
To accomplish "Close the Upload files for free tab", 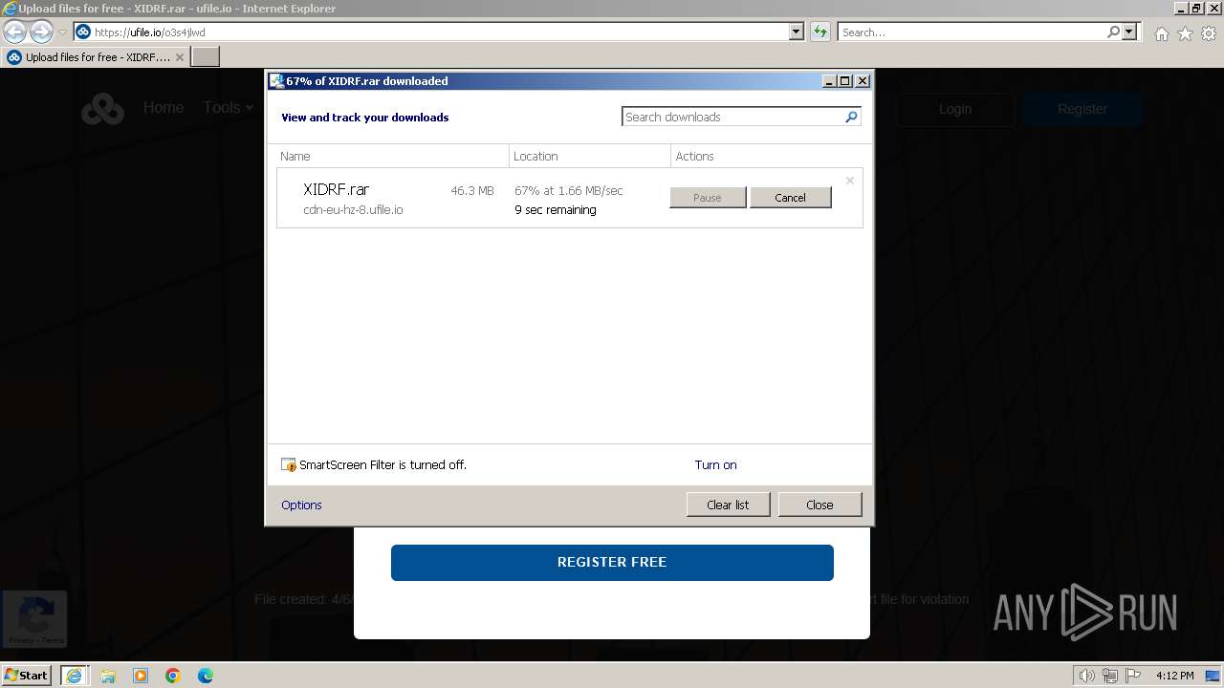I will [x=180, y=57].
